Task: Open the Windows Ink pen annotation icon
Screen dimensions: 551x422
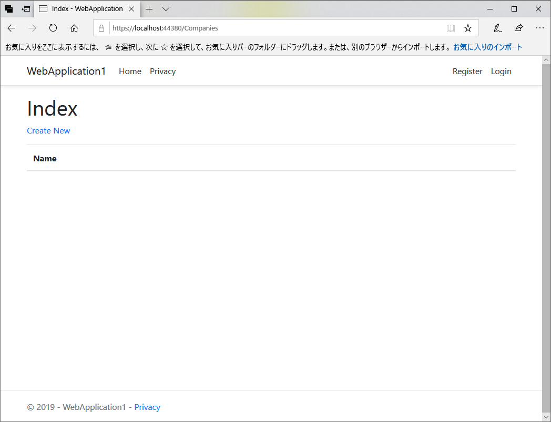Action: point(497,28)
